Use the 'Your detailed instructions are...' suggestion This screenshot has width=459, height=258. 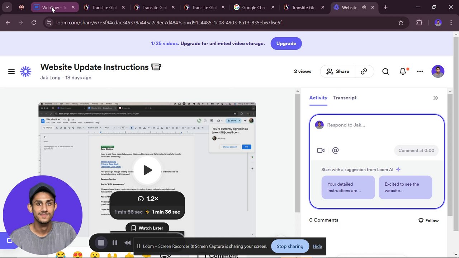point(348,187)
